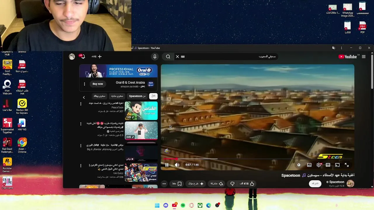Open the Oral-B ad banner image

[118, 71]
